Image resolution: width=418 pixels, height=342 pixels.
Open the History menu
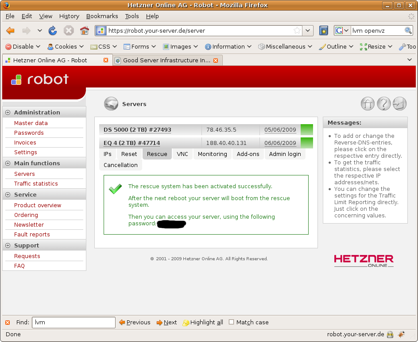pos(69,16)
